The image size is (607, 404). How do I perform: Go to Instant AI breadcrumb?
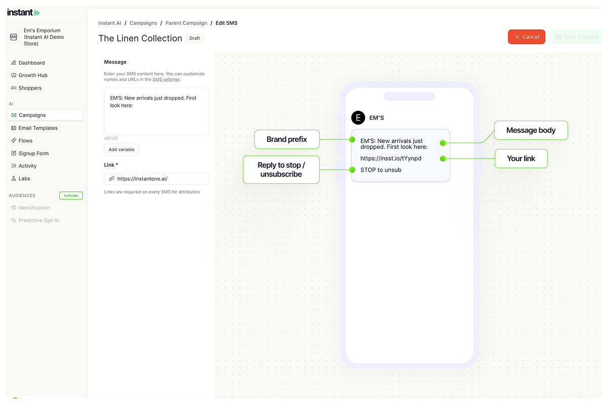tap(110, 23)
